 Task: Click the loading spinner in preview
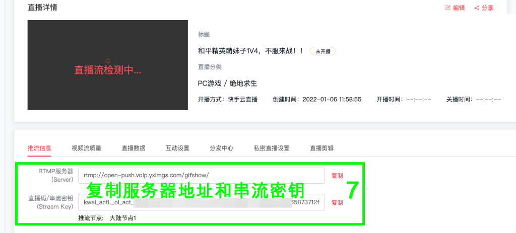pos(108,60)
